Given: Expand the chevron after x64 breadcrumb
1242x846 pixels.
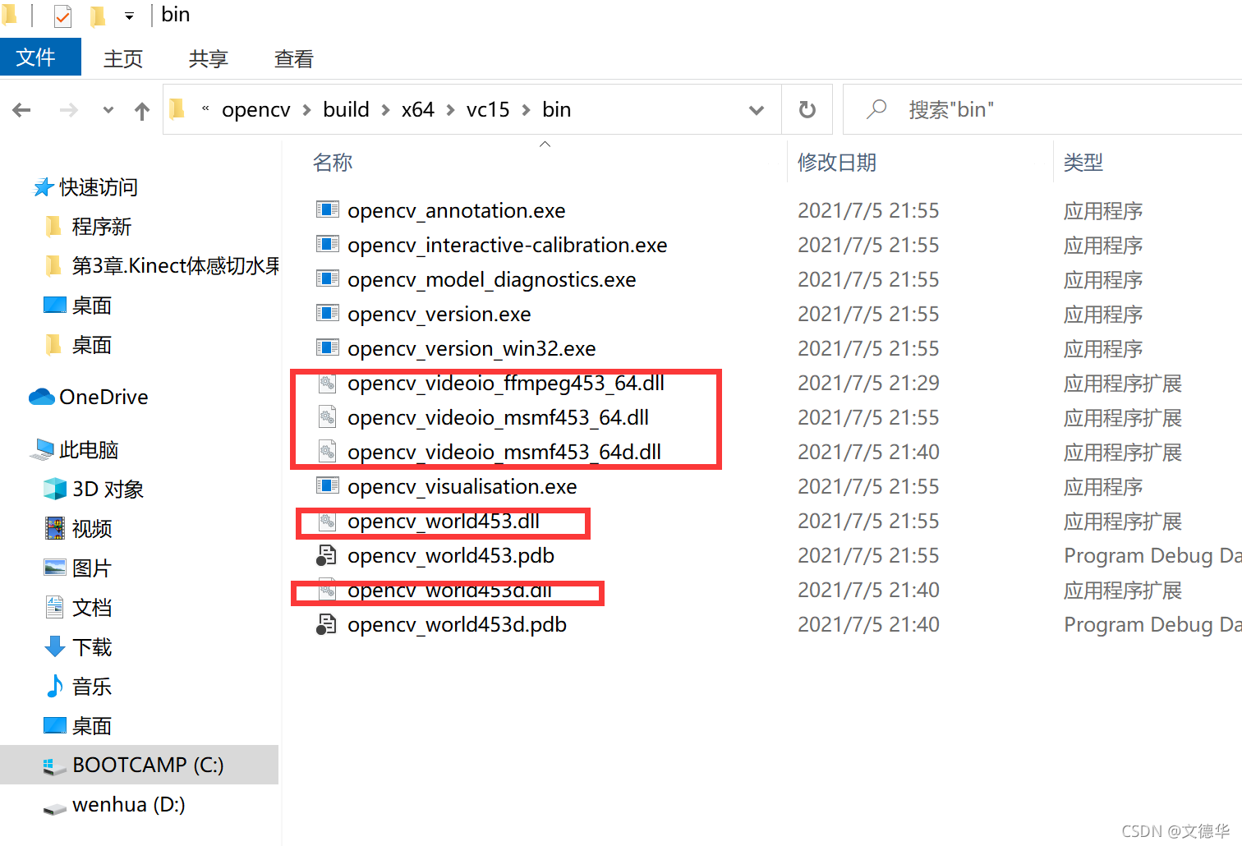Looking at the screenshot, I should click(450, 110).
